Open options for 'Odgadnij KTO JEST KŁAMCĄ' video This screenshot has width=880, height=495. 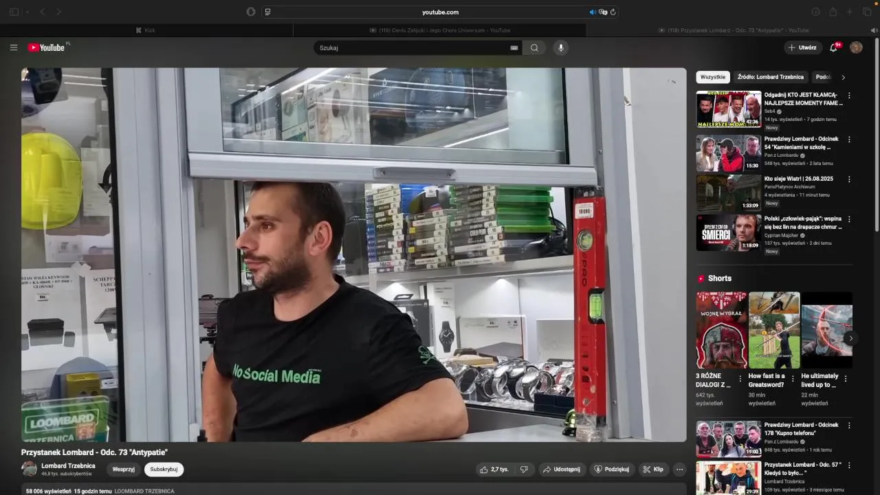click(x=849, y=96)
